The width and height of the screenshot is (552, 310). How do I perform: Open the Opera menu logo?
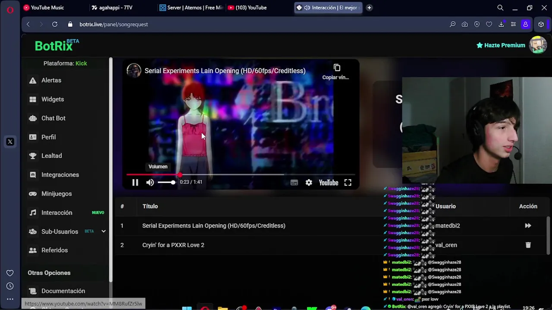10,10
